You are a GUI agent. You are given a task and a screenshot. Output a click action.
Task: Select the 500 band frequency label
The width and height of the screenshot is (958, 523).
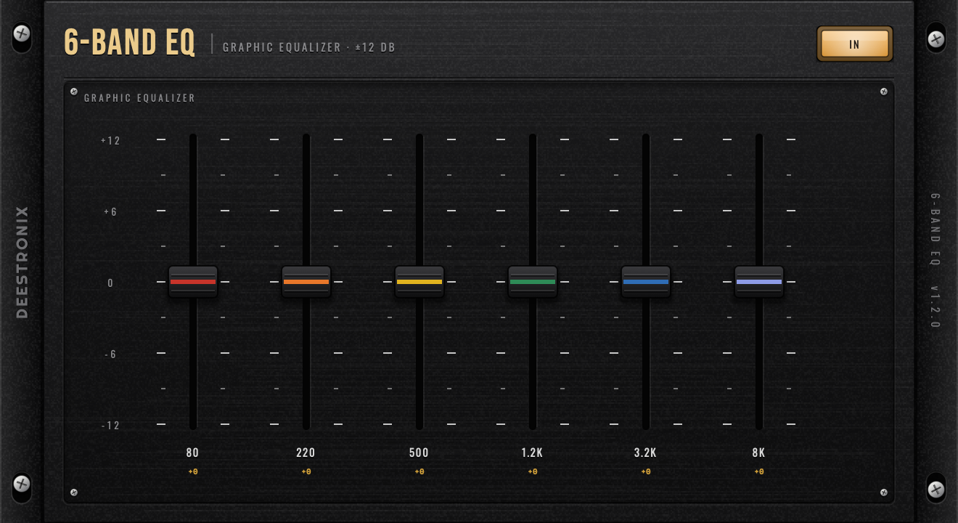click(419, 453)
